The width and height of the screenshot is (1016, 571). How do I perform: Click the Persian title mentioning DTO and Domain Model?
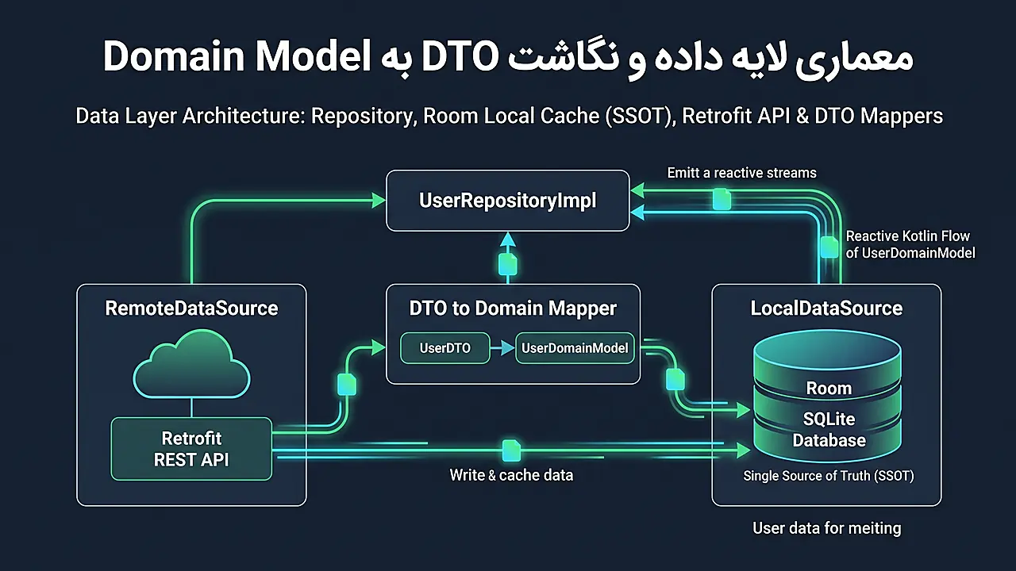(x=508, y=58)
